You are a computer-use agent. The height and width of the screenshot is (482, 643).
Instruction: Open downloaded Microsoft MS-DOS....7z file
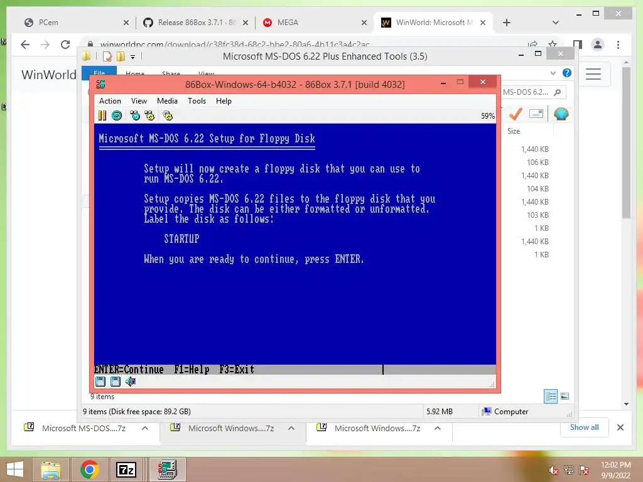(84, 428)
